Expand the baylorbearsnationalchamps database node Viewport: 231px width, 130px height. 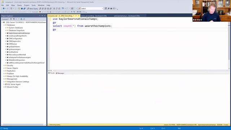coord(6,33)
